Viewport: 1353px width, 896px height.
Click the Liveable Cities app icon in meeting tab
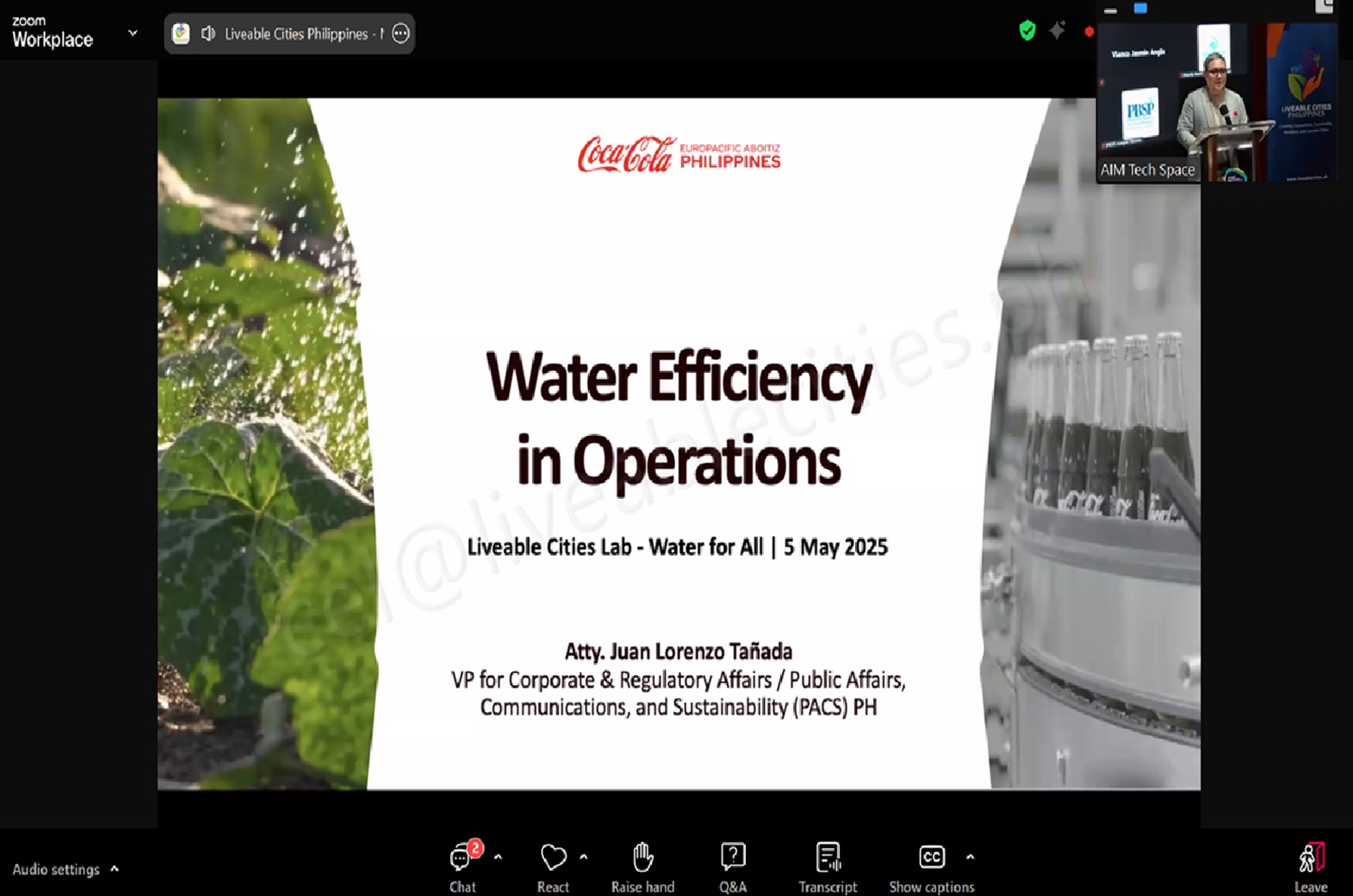[x=181, y=33]
